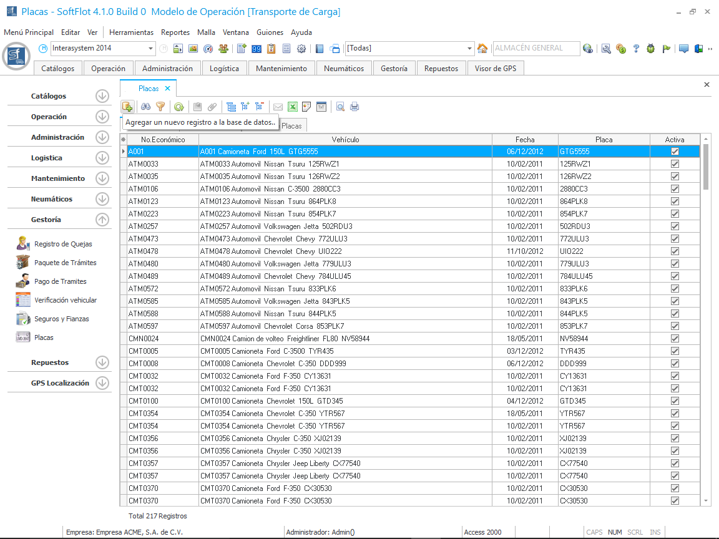Viewport: 719px width, 539px height.
Task: Open Verificación vehicular in the sidebar
Action: point(65,300)
